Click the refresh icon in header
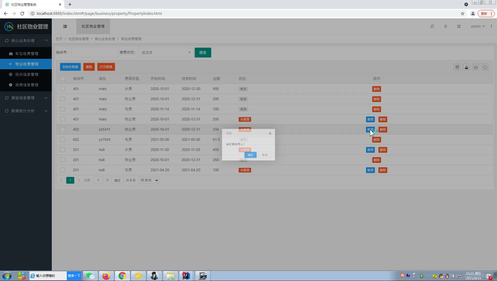Viewport: 497px width, 281px height. tap(432, 26)
